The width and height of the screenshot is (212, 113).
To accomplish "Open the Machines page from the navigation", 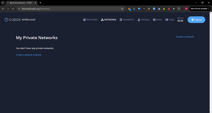I will coord(90,20).
